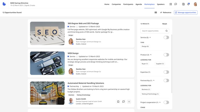Toggle the Project cooperation filter switch

coord(166,102)
